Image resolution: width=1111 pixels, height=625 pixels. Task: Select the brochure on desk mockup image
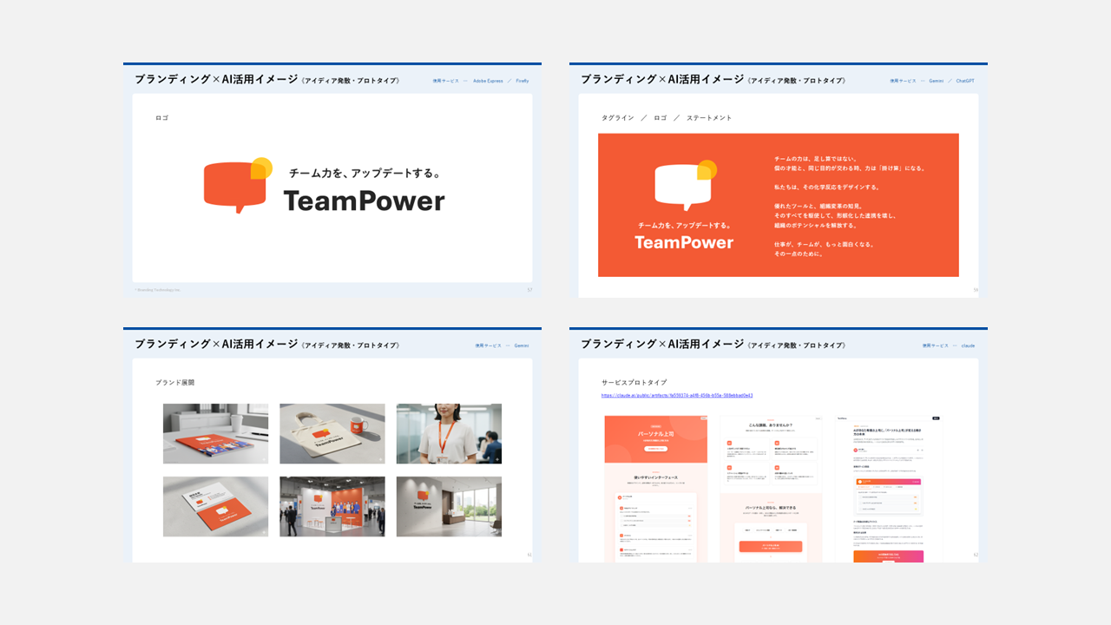(215, 434)
